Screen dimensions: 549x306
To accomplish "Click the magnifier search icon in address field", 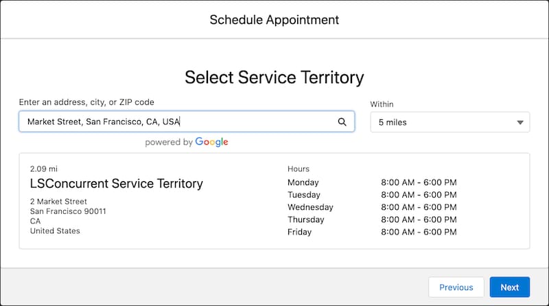I will [x=342, y=122].
